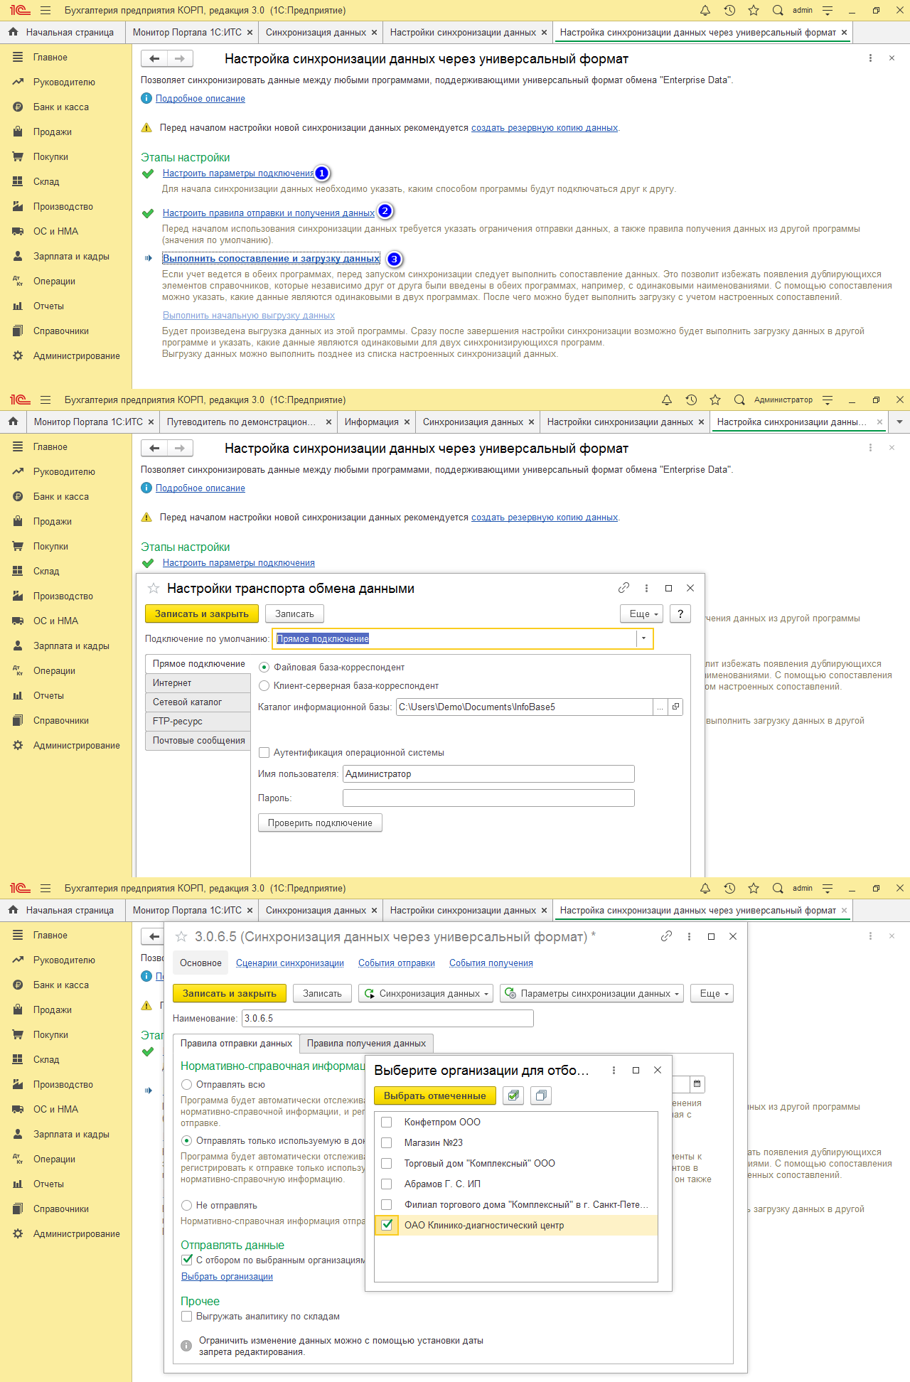Get link icon in 3.0.6.5 dialog header
The width and height of the screenshot is (910, 1382).
pyautogui.click(x=666, y=936)
